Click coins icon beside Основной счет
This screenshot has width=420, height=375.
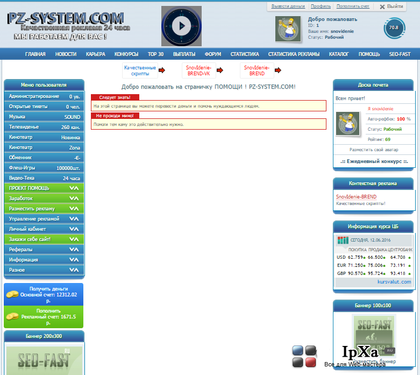(x=12, y=294)
